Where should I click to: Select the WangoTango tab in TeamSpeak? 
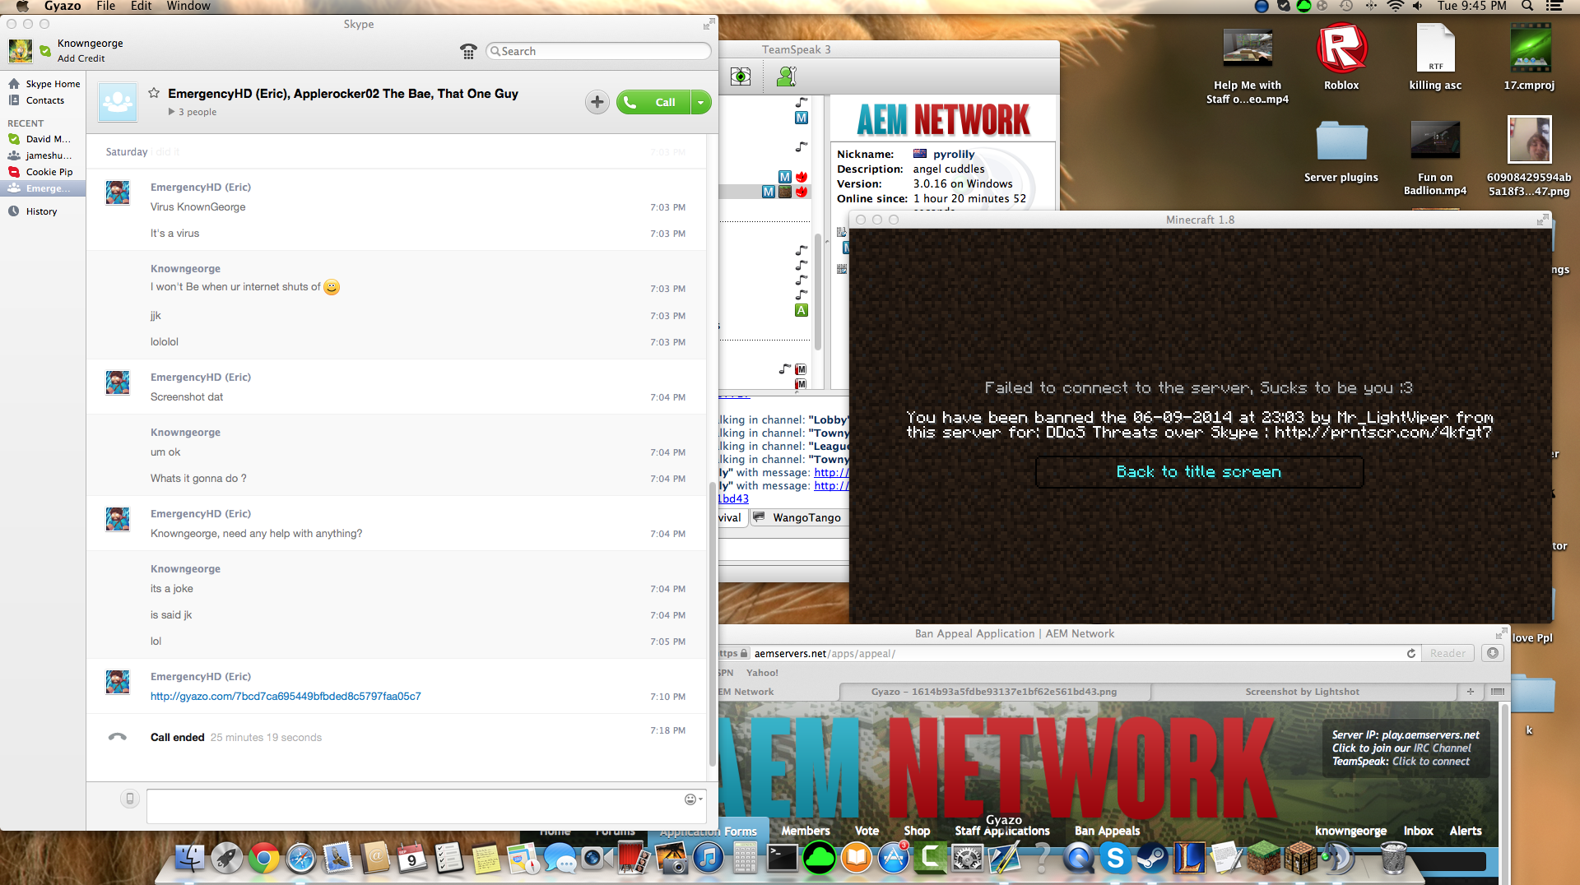(797, 517)
